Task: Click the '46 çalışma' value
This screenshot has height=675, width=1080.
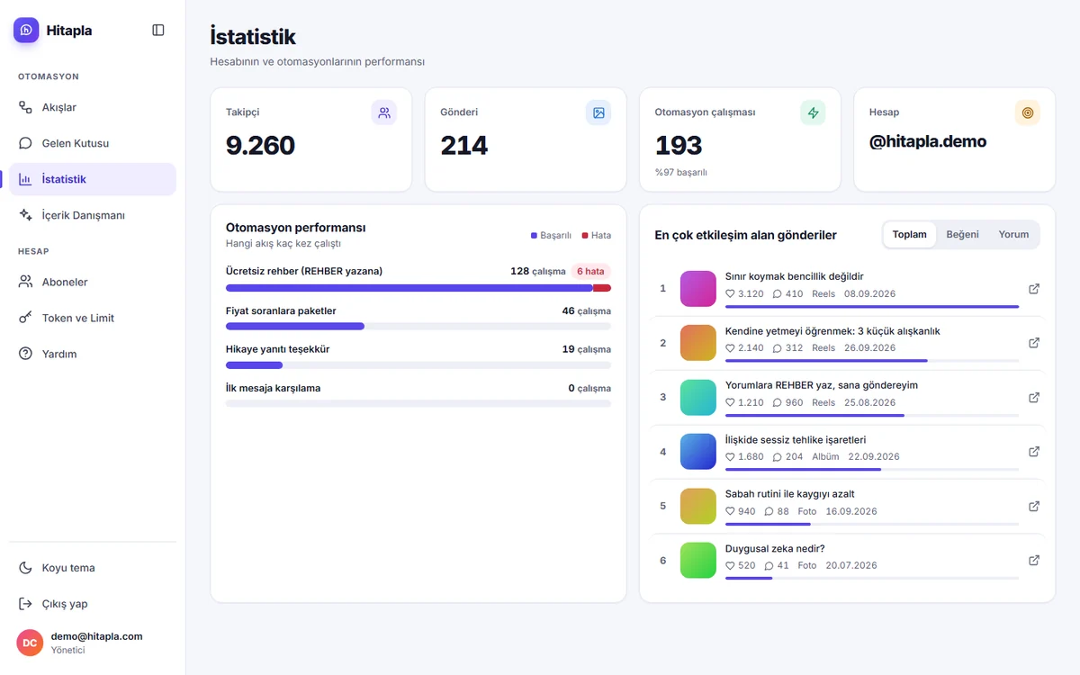Action: 587,310
